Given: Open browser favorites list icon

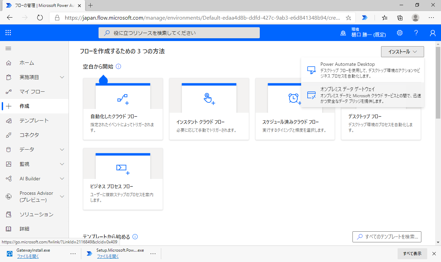Looking at the screenshot, I should pyautogui.click(x=384, y=18).
